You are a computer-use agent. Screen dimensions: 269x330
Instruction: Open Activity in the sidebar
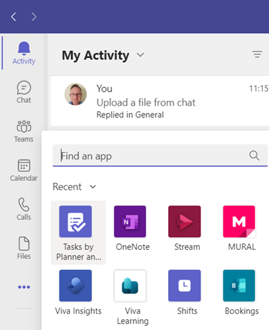(x=24, y=53)
